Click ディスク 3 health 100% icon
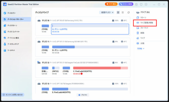Image resolution: width=169 pixels, height=102 pixels. tap(113, 84)
